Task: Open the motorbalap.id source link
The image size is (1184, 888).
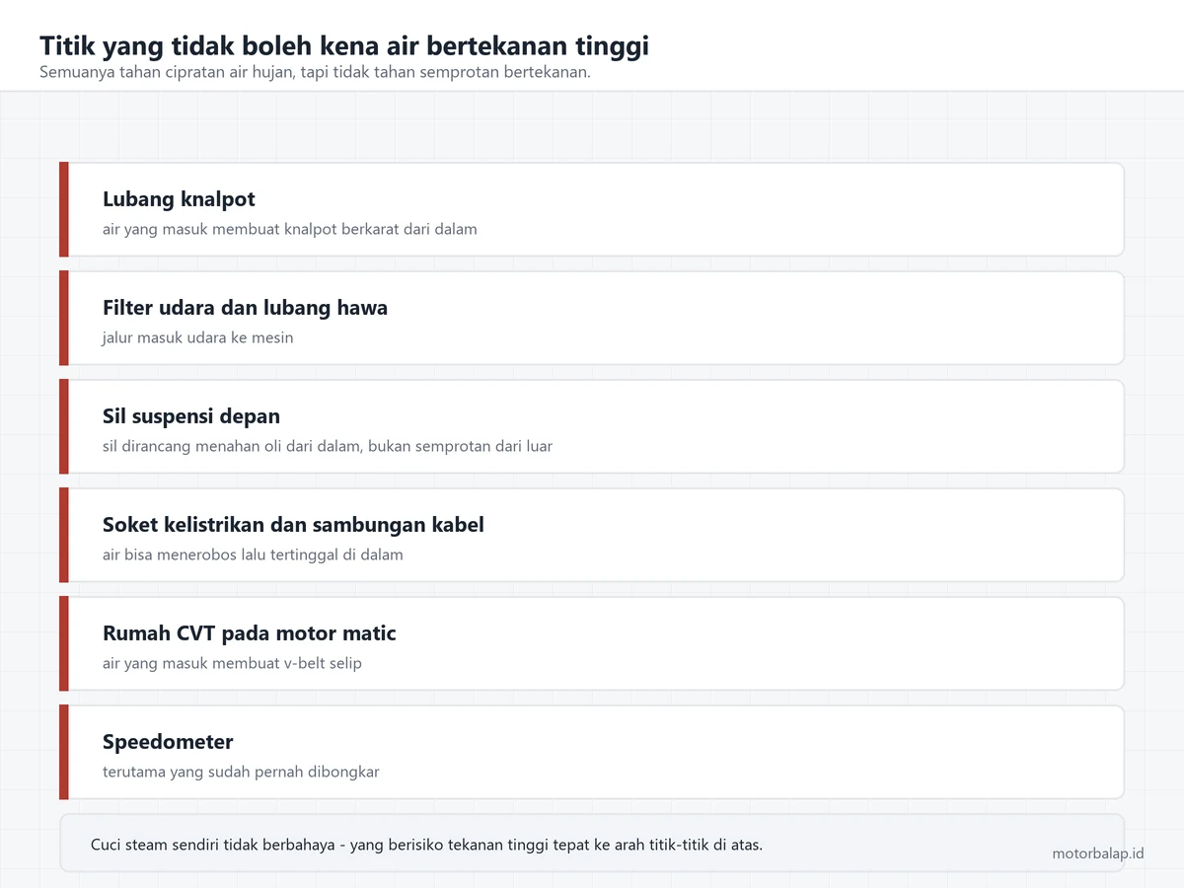Action: point(1098,852)
